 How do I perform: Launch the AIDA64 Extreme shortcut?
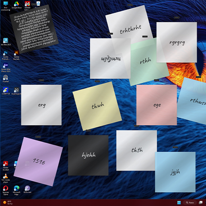(27, 5)
